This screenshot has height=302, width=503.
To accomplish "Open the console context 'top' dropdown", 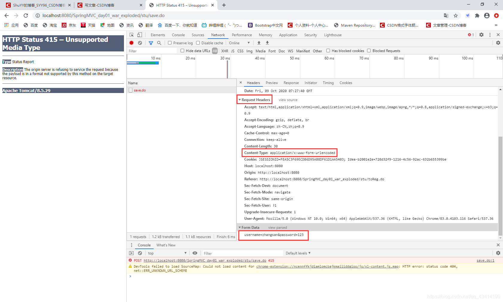I will 167,253.
